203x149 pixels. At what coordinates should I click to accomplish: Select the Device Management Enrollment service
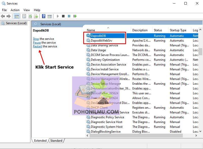[x=142, y=74]
